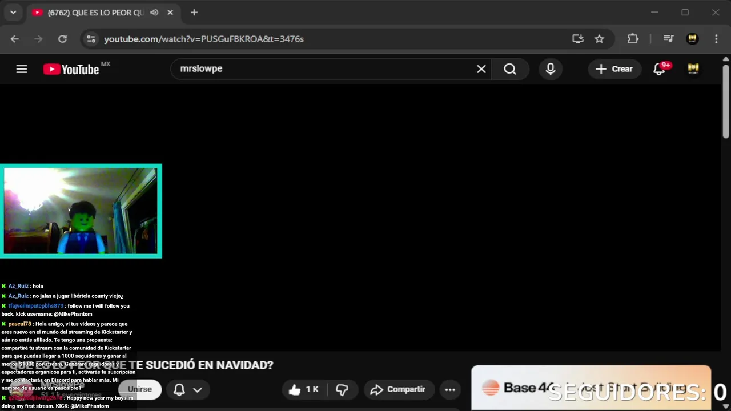This screenshot has width=731, height=411.
Task: Go back to previous page
Action: (15, 39)
